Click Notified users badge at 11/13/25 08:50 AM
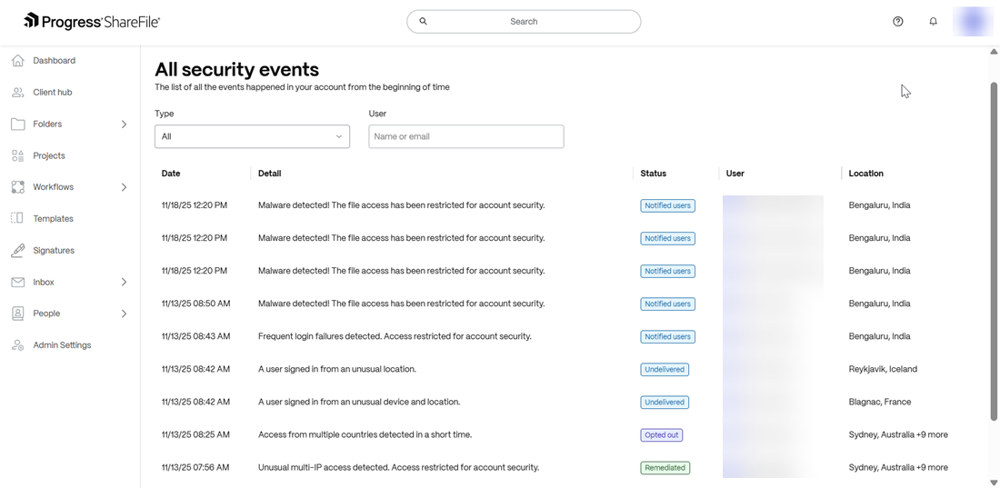The width and height of the screenshot is (1000, 488). pyautogui.click(x=668, y=304)
